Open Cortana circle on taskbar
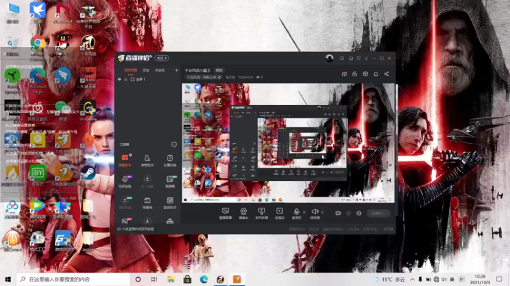This screenshot has width=510, height=286. tap(138, 279)
